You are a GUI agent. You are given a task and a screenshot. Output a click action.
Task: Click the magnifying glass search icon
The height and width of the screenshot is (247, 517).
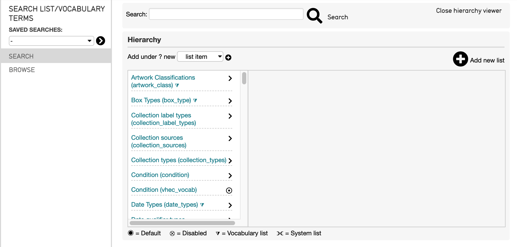point(314,15)
